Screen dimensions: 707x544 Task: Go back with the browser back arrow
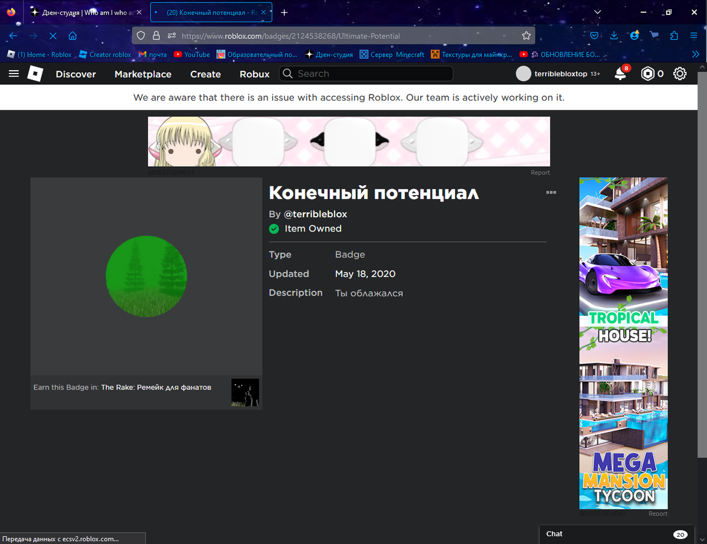tap(14, 36)
